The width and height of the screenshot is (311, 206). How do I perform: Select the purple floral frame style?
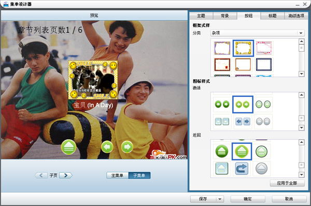coord(222,48)
